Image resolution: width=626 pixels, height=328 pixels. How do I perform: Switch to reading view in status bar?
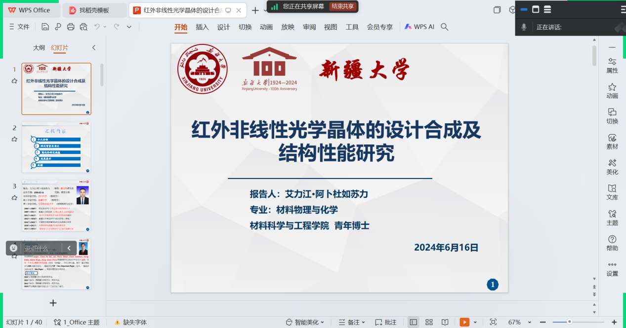tap(445, 322)
